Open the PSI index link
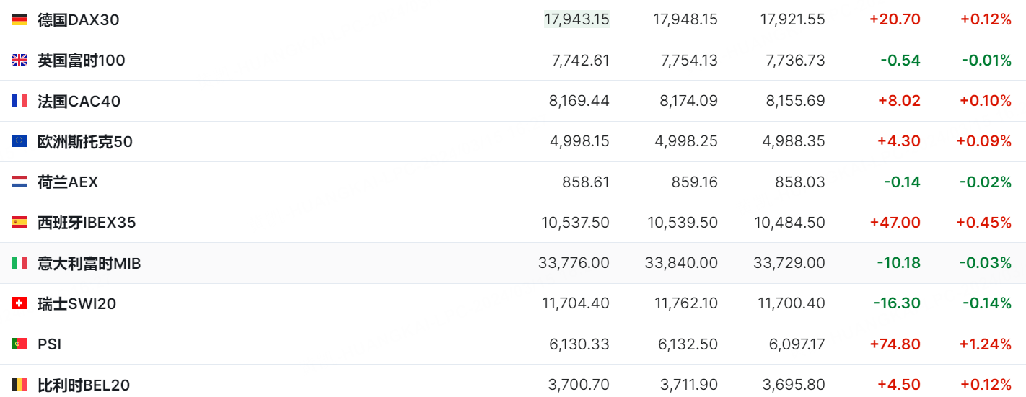 49,344
